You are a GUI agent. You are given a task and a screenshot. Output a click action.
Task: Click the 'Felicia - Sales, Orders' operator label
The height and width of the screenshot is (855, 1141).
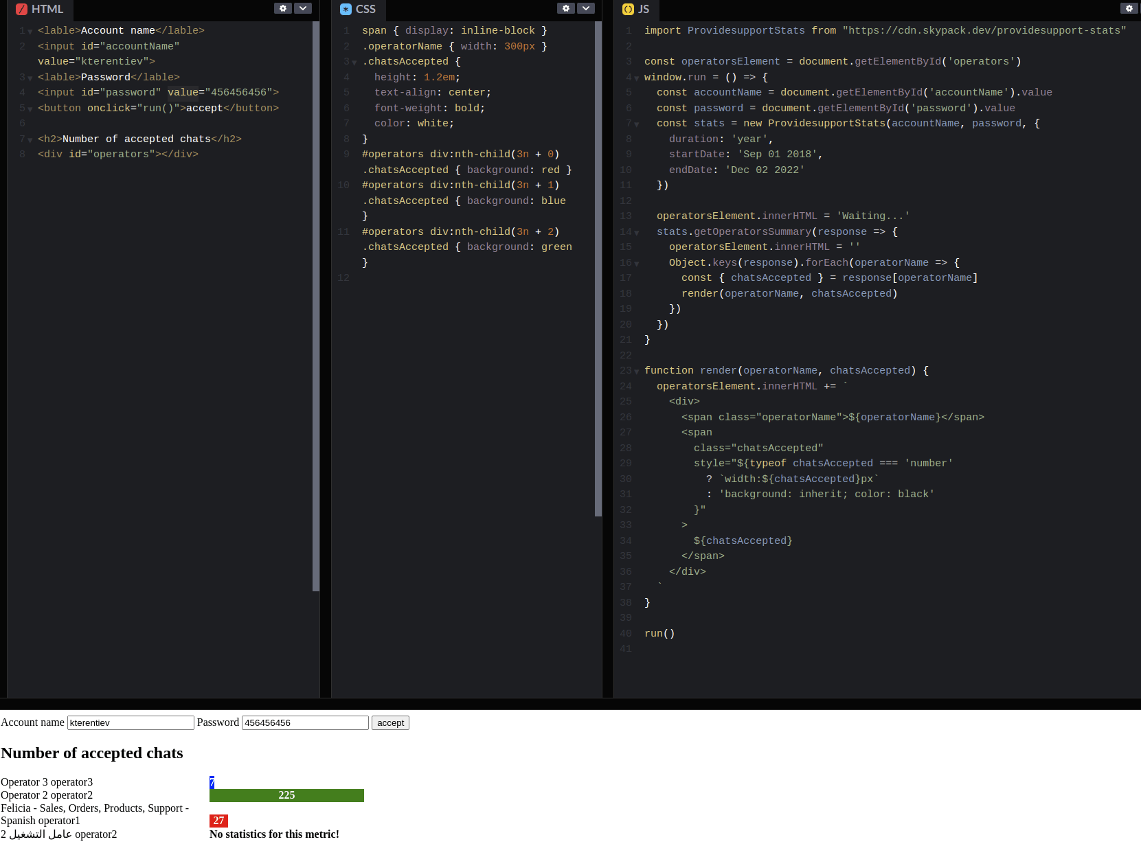[x=95, y=814]
